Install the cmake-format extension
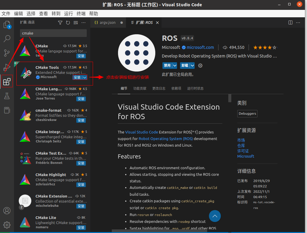307x233 pixels. pyautogui.click(x=81, y=120)
